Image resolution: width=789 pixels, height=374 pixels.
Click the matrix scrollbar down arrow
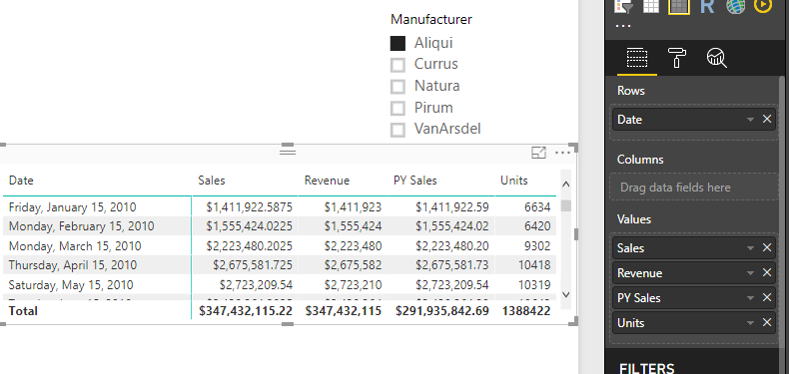coord(565,294)
